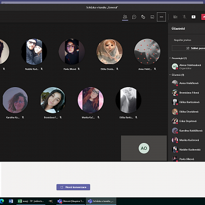Image resolution: width=205 pixels, height=205 pixels.
Task: Click Anna Halíčková's avatar in participant list
Action: pyautogui.click(x=175, y=83)
